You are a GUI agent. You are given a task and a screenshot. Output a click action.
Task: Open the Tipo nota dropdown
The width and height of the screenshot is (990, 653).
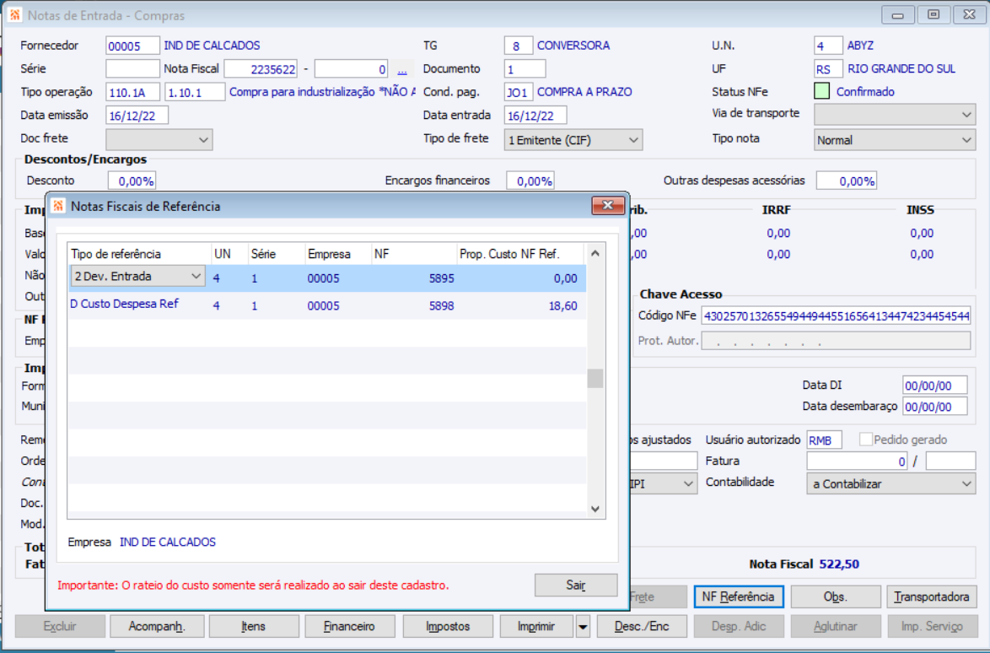tap(966, 140)
